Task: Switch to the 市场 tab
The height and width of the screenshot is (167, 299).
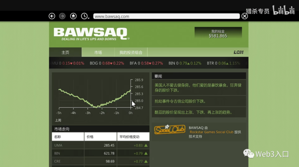Action: click(x=98, y=52)
